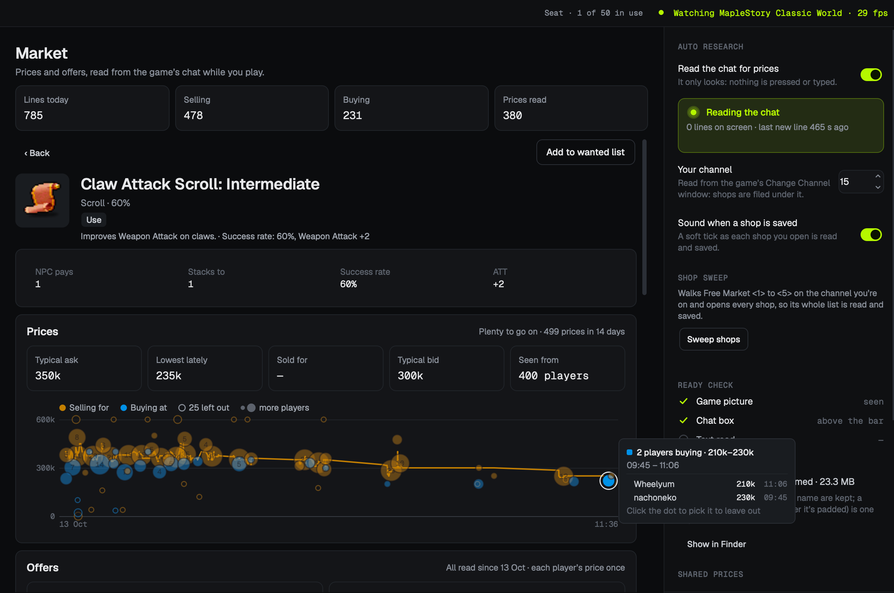Screen dimensions: 894x593
Task: Toggle the Buying at legend dot
Action: [x=124, y=408]
